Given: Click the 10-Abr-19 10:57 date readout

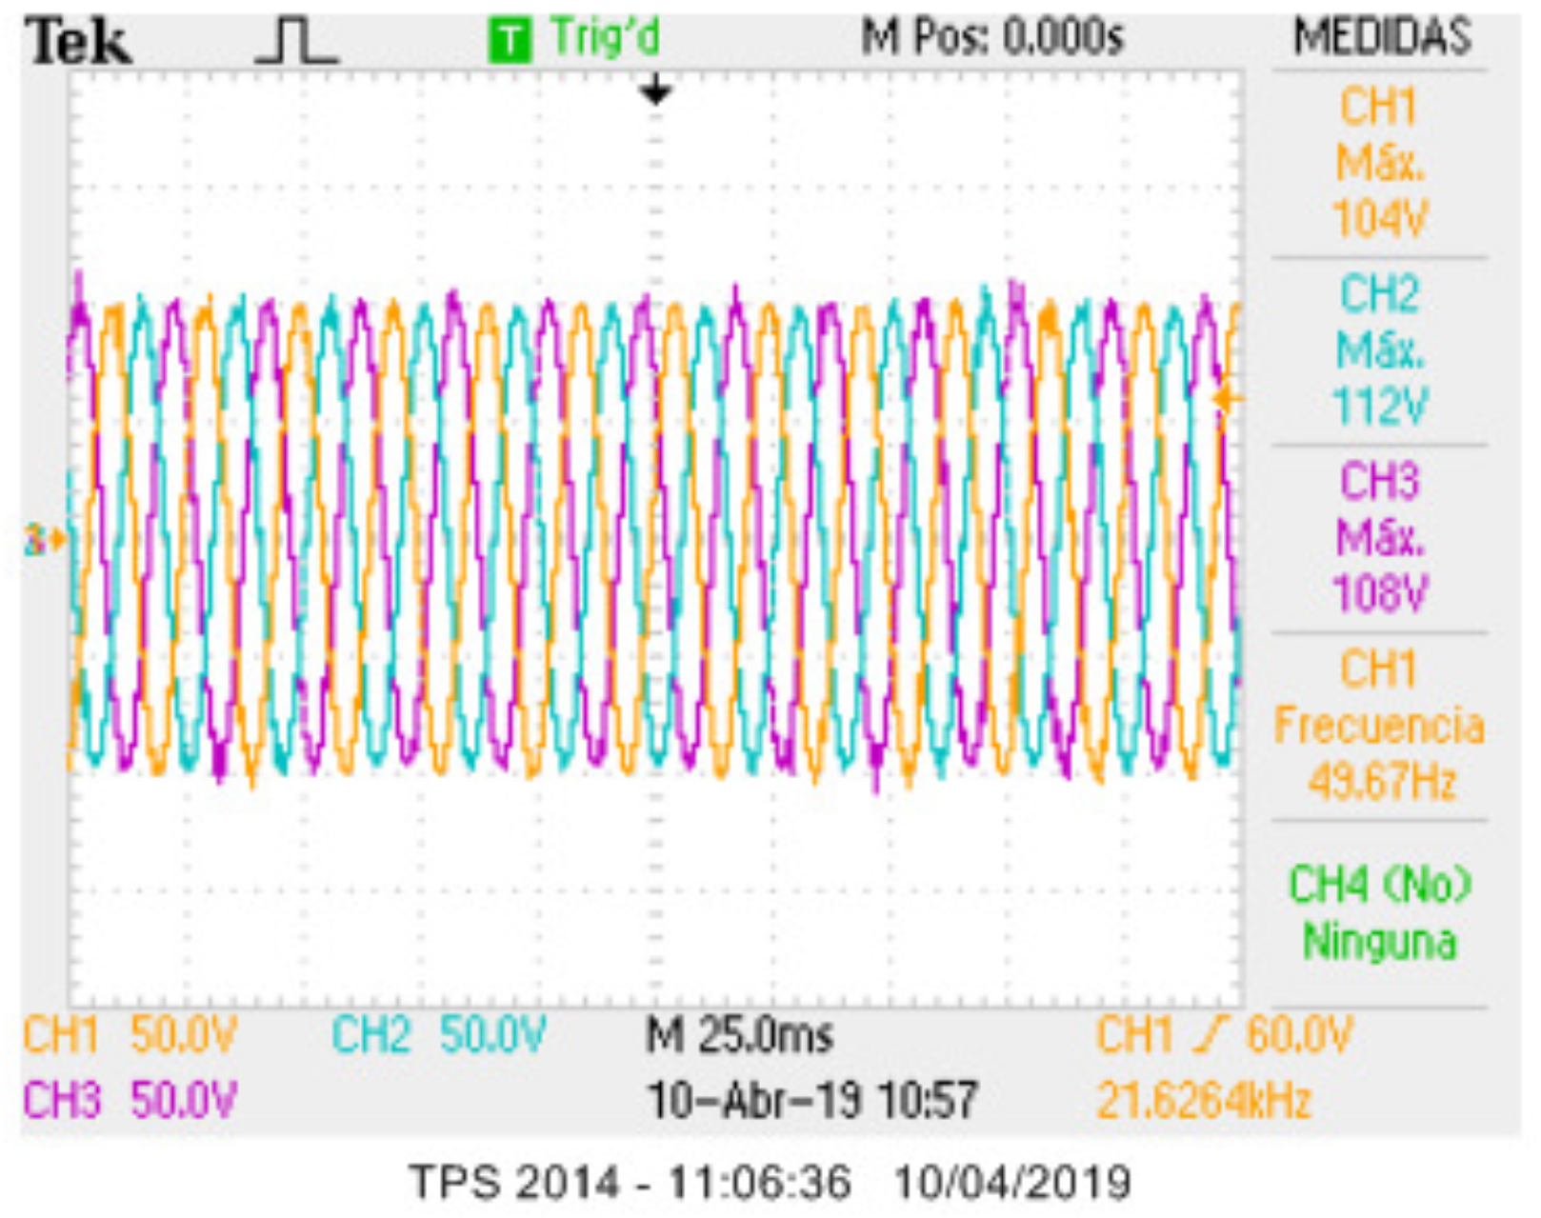Looking at the screenshot, I should pos(811,1101).
